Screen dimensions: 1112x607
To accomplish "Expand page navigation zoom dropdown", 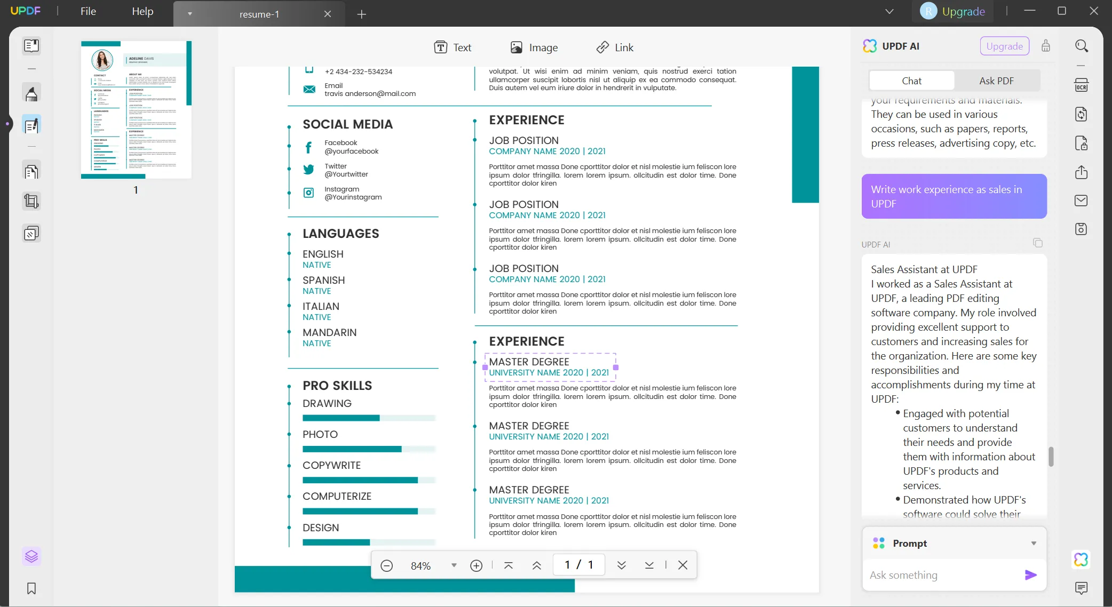I will 455,564.
